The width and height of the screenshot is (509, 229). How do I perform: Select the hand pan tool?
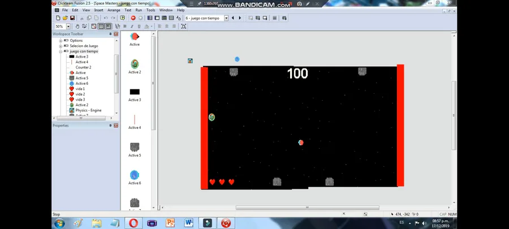[77, 26]
